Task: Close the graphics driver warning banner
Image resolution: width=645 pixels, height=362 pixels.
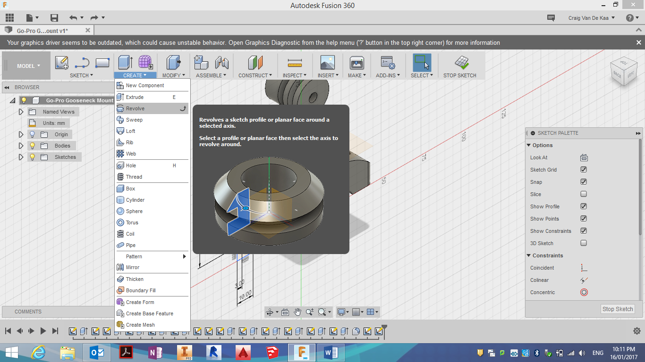Action: 638,42
